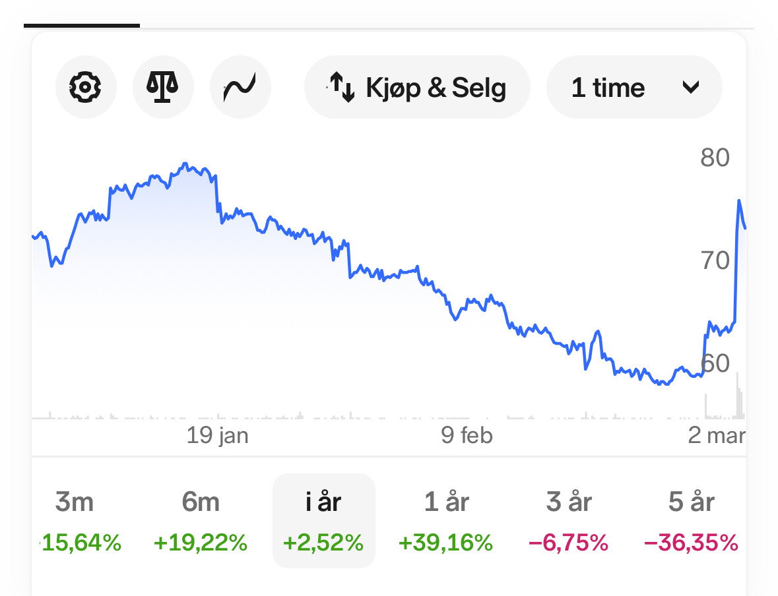Switch to the 3 år period
Viewport: 778px width, 596px height.
(x=569, y=520)
